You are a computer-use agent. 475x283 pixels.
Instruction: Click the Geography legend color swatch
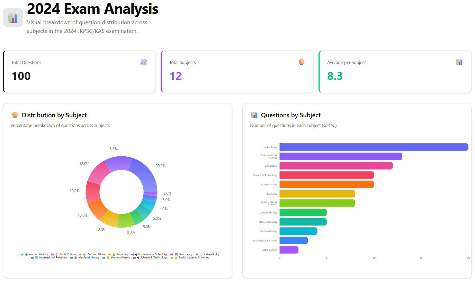click(172, 255)
